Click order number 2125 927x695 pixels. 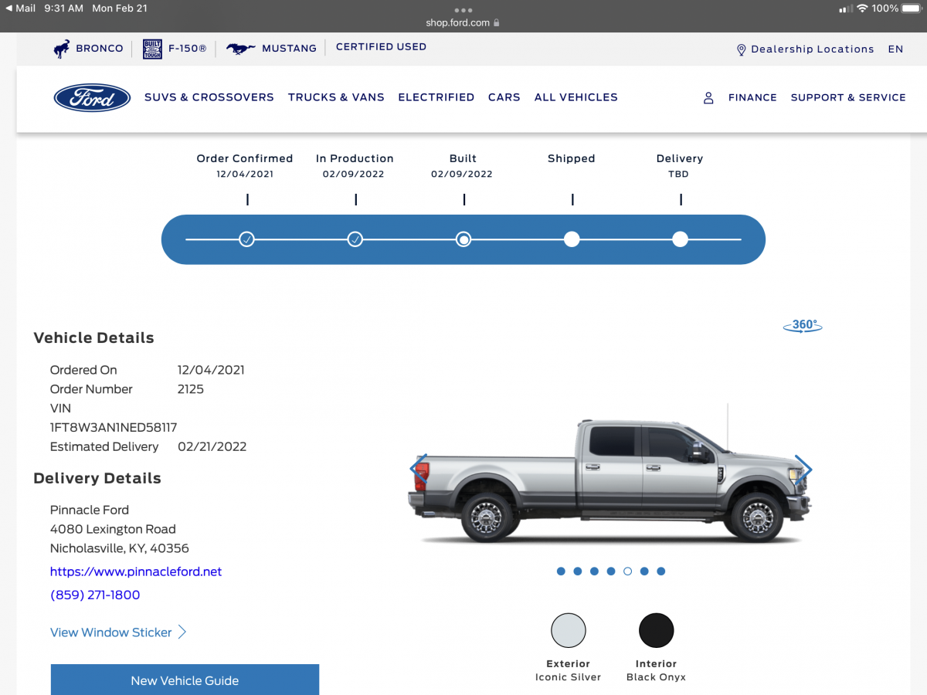coord(191,389)
